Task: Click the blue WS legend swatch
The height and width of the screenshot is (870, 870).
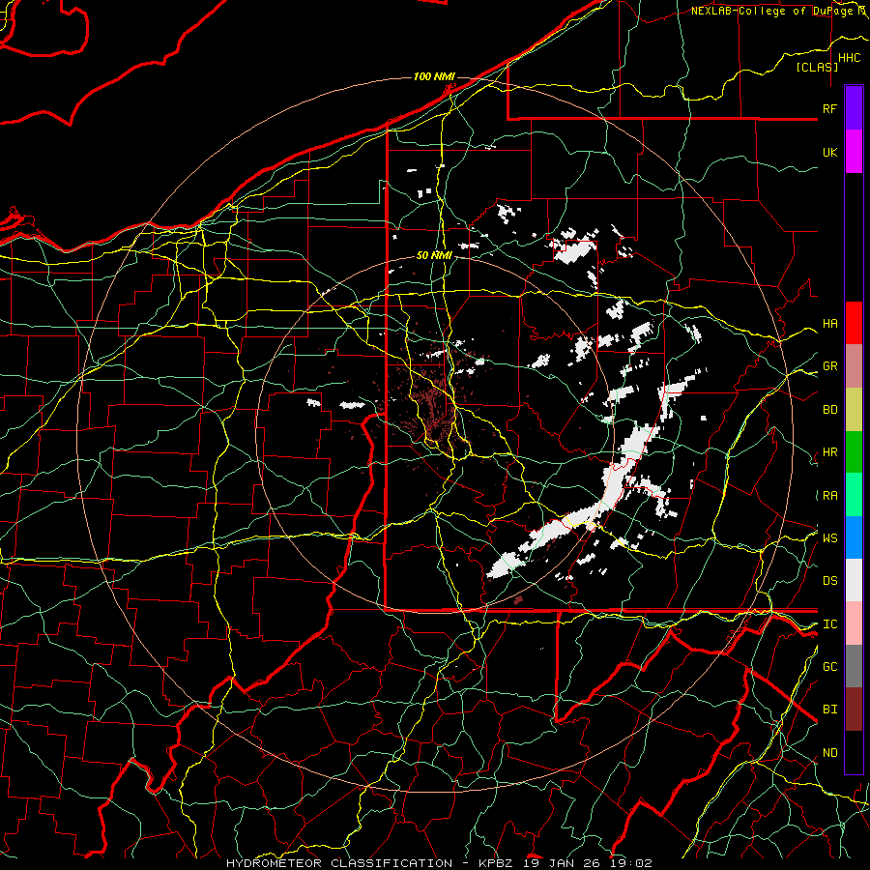Action: point(854,537)
